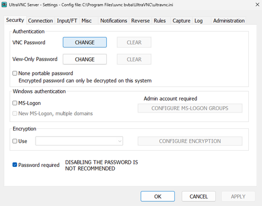Image resolution: width=262 pixels, height=206 pixels.
Task: Click CHANGE for View-Only Password
Action: [85, 59]
